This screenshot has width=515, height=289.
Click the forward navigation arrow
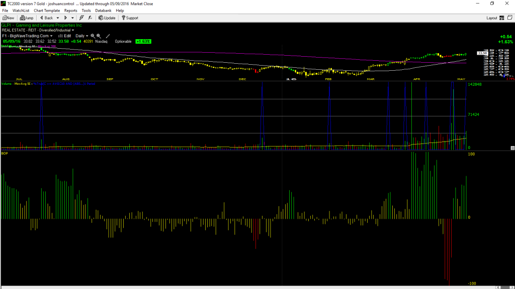pyautogui.click(x=66, y=18)
